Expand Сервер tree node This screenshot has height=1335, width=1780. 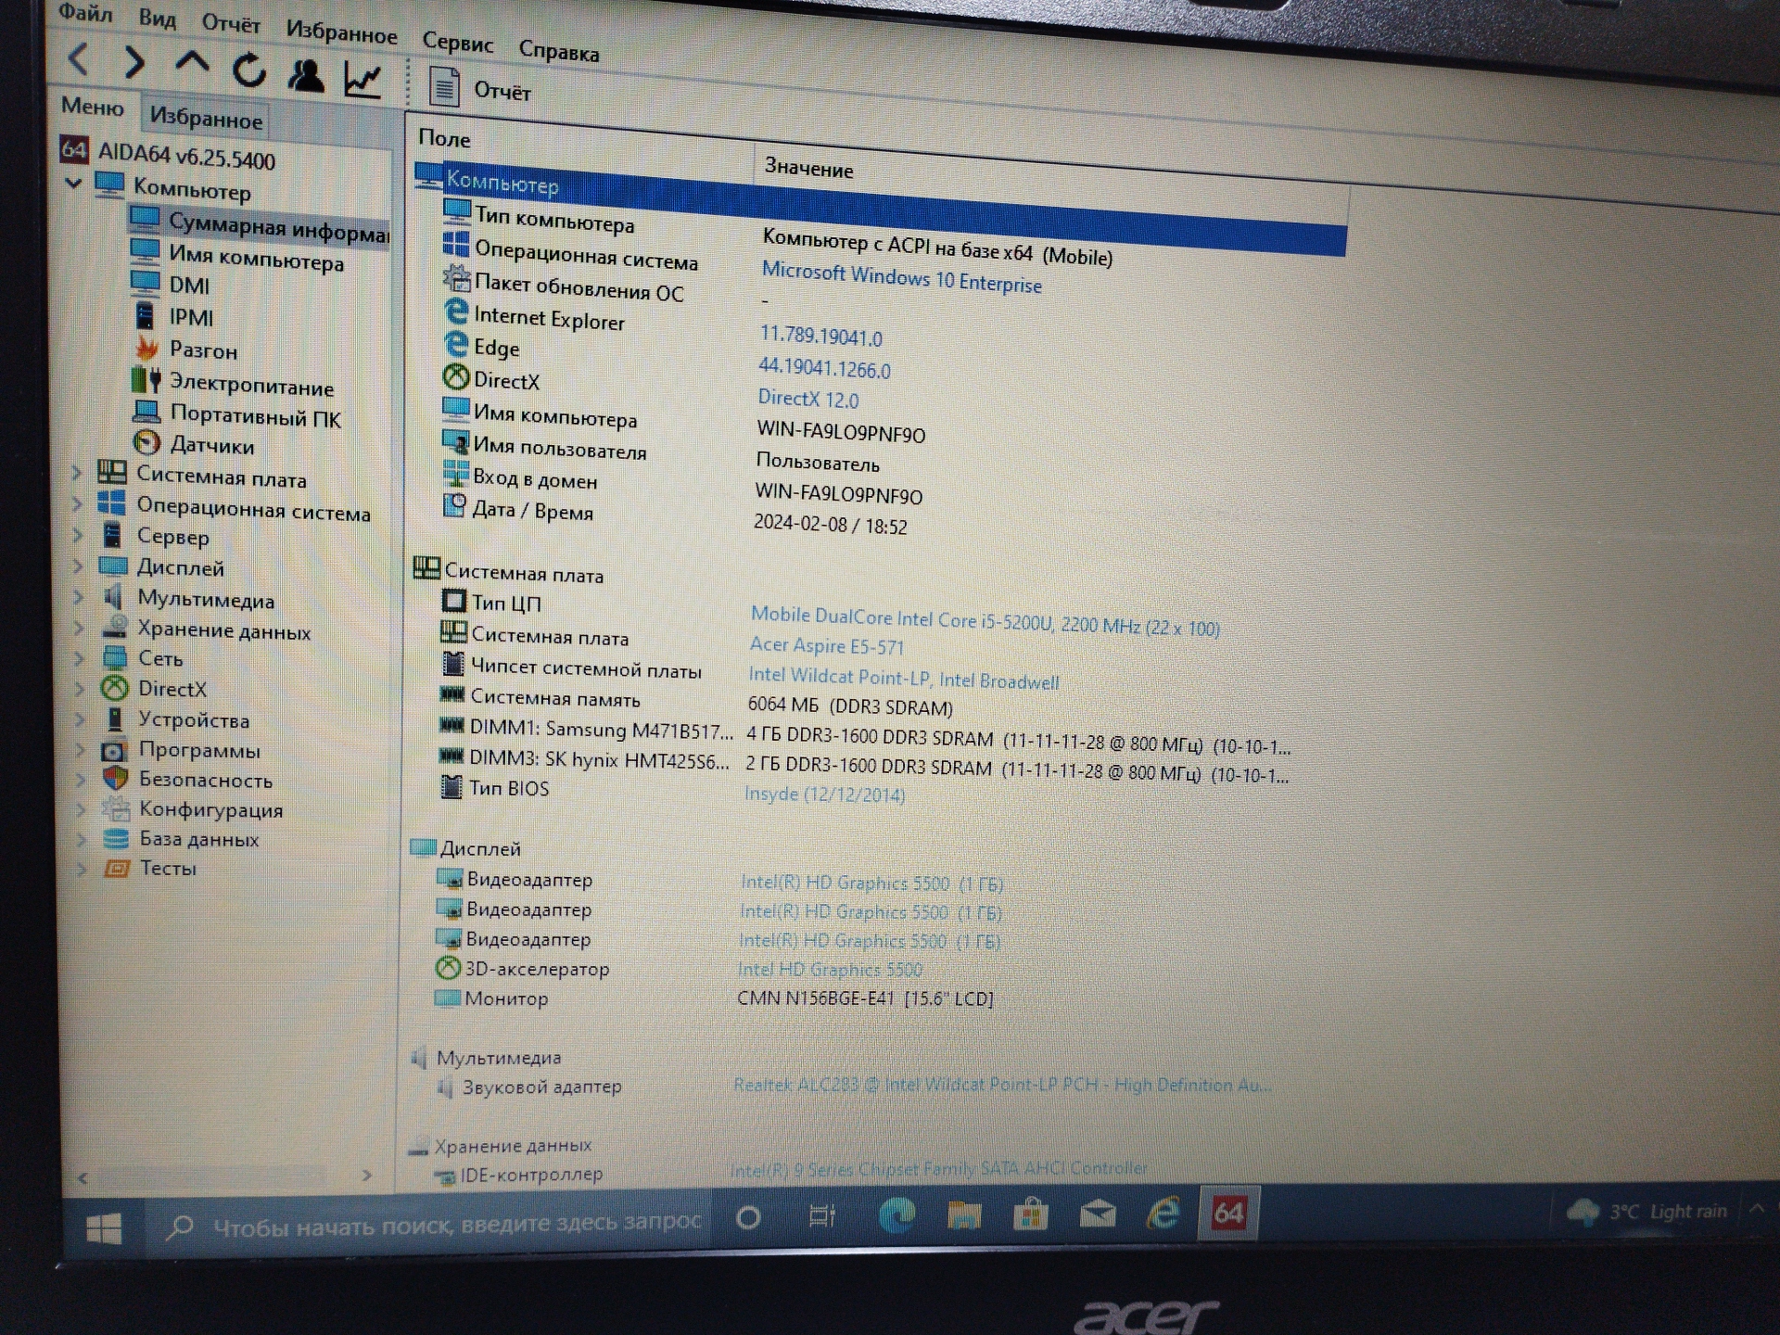(x=79, y=535)
